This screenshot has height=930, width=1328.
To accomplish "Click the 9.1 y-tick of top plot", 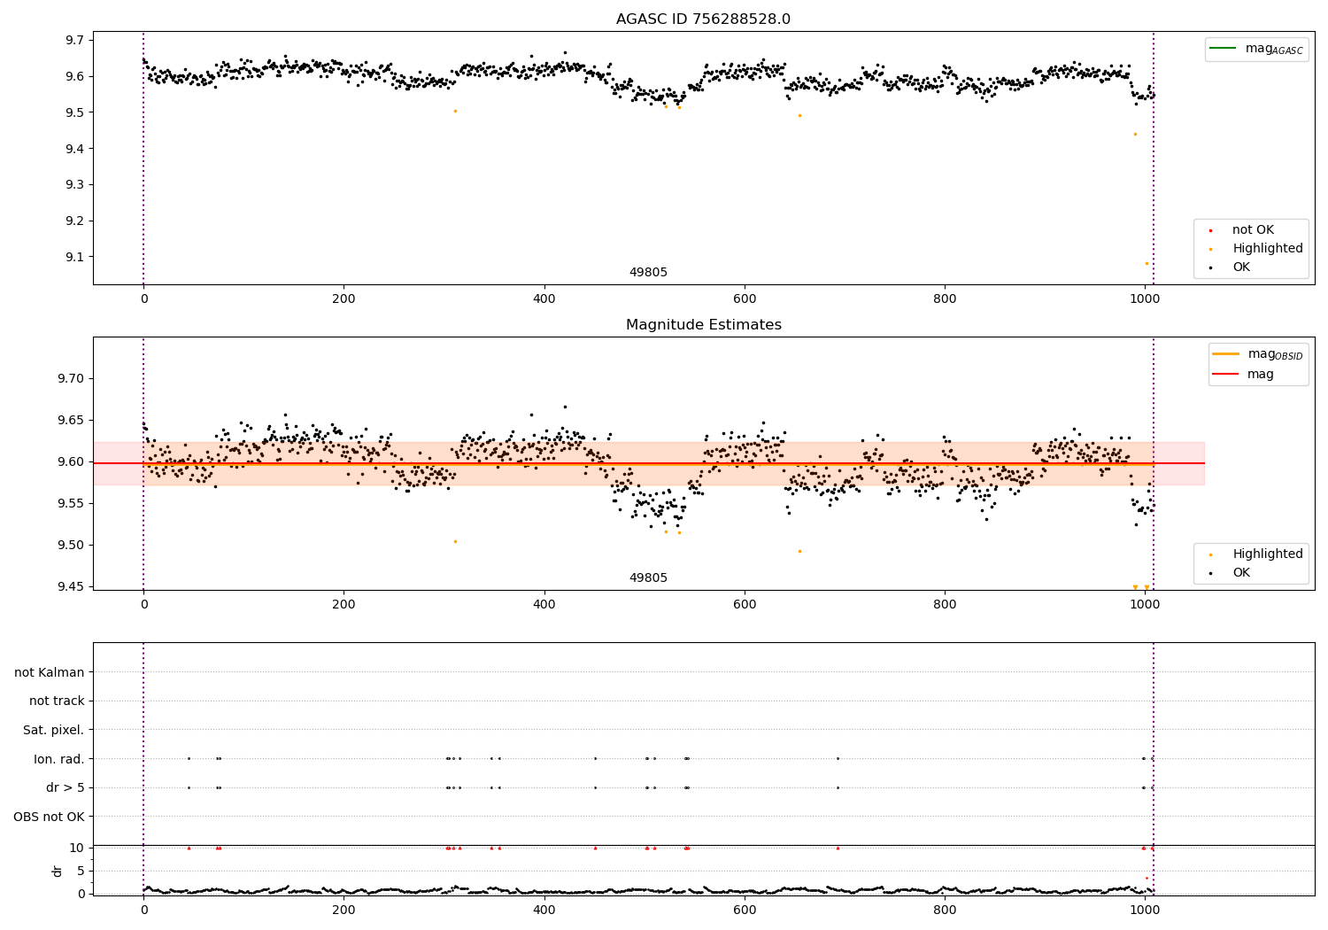I will tap(73, 257).
